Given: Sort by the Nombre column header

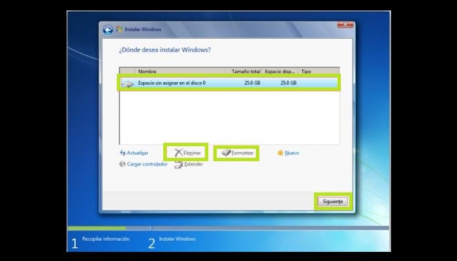Looking at the screenshot, I should click(x=180, y=71).
